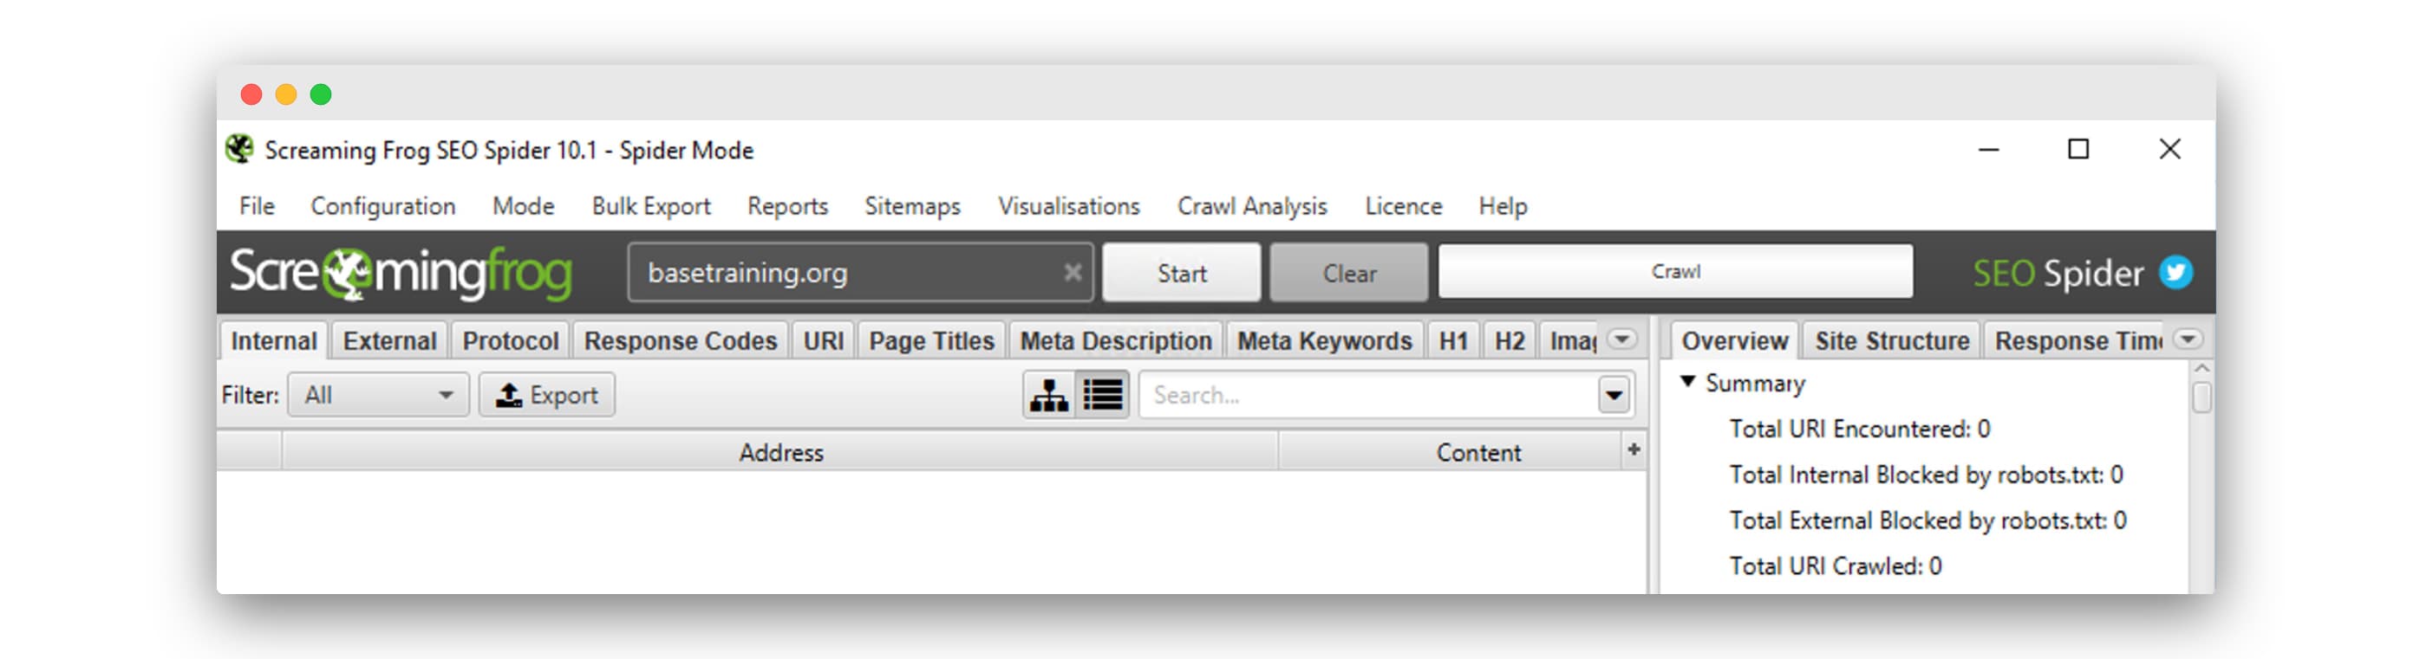This screenshot has height=659, width=2433.
Task: Select Total URI Crawled: 0 row
Action: (1835, 565)
